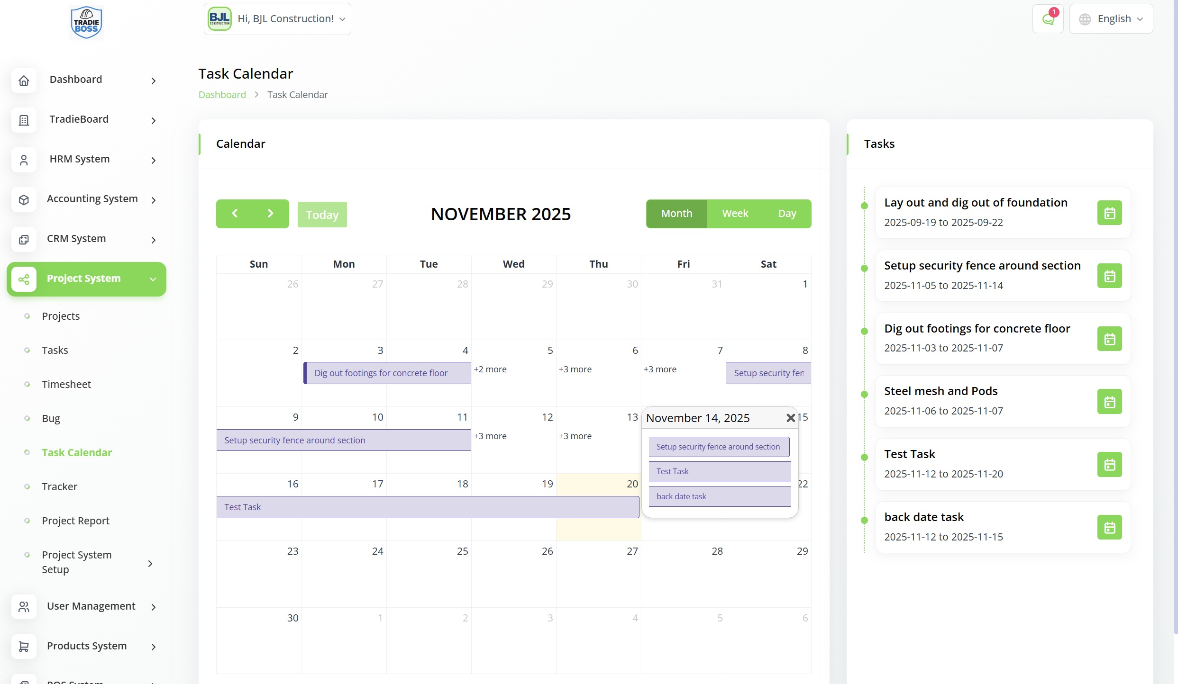Viewport: 1178px width, 684px height.
Task: Click the Dashboard breadcrumb link
Action: 222,95
